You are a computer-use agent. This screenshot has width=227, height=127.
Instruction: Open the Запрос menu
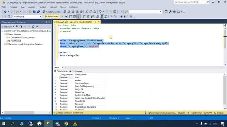[x=32, y=7]
